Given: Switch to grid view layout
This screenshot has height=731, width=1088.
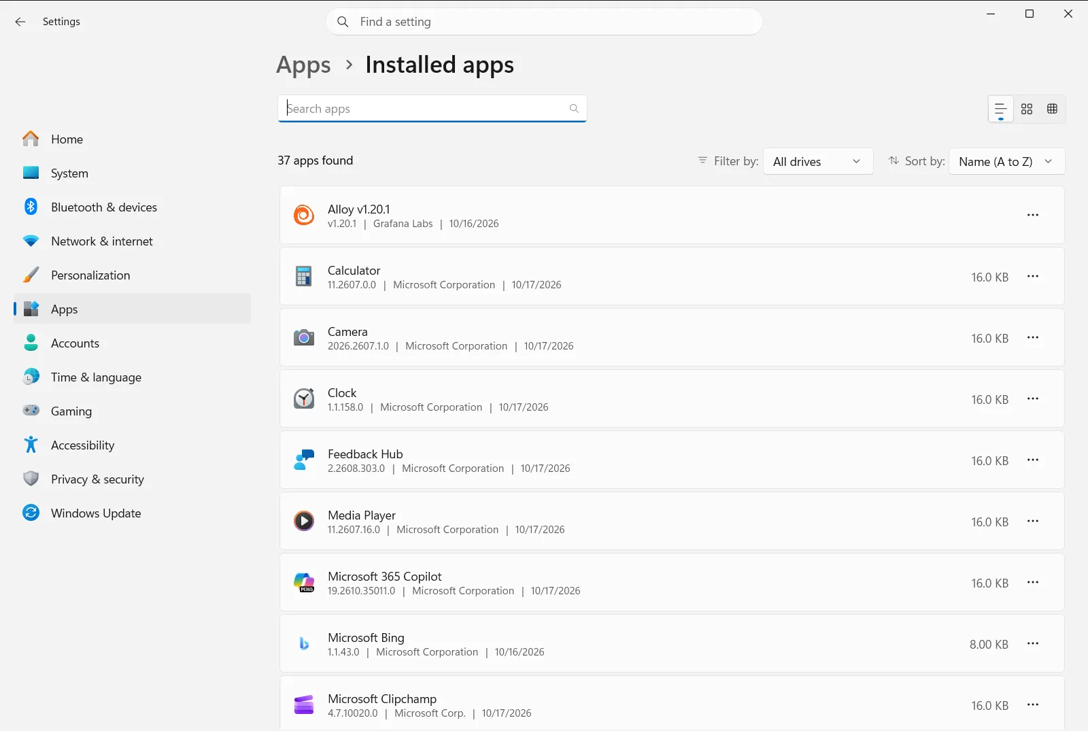Looking at the screenshot, I should (1027, 109).
